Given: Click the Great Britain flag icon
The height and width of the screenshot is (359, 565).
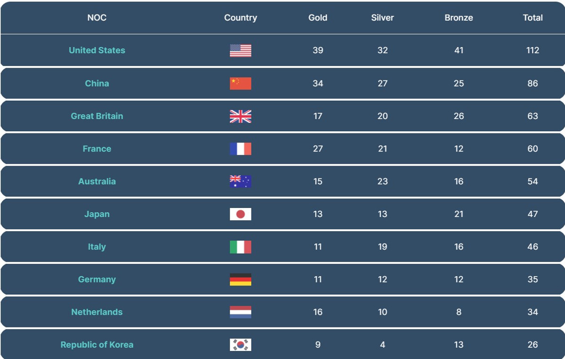Looking at the screenshot, I should point(240,116).
